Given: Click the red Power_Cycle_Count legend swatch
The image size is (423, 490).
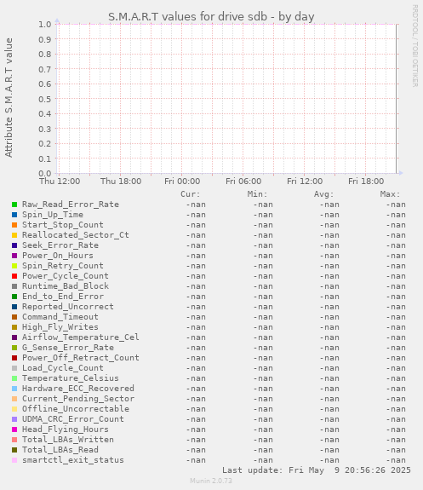Looking at the screenshot, I should click(14, 276).
